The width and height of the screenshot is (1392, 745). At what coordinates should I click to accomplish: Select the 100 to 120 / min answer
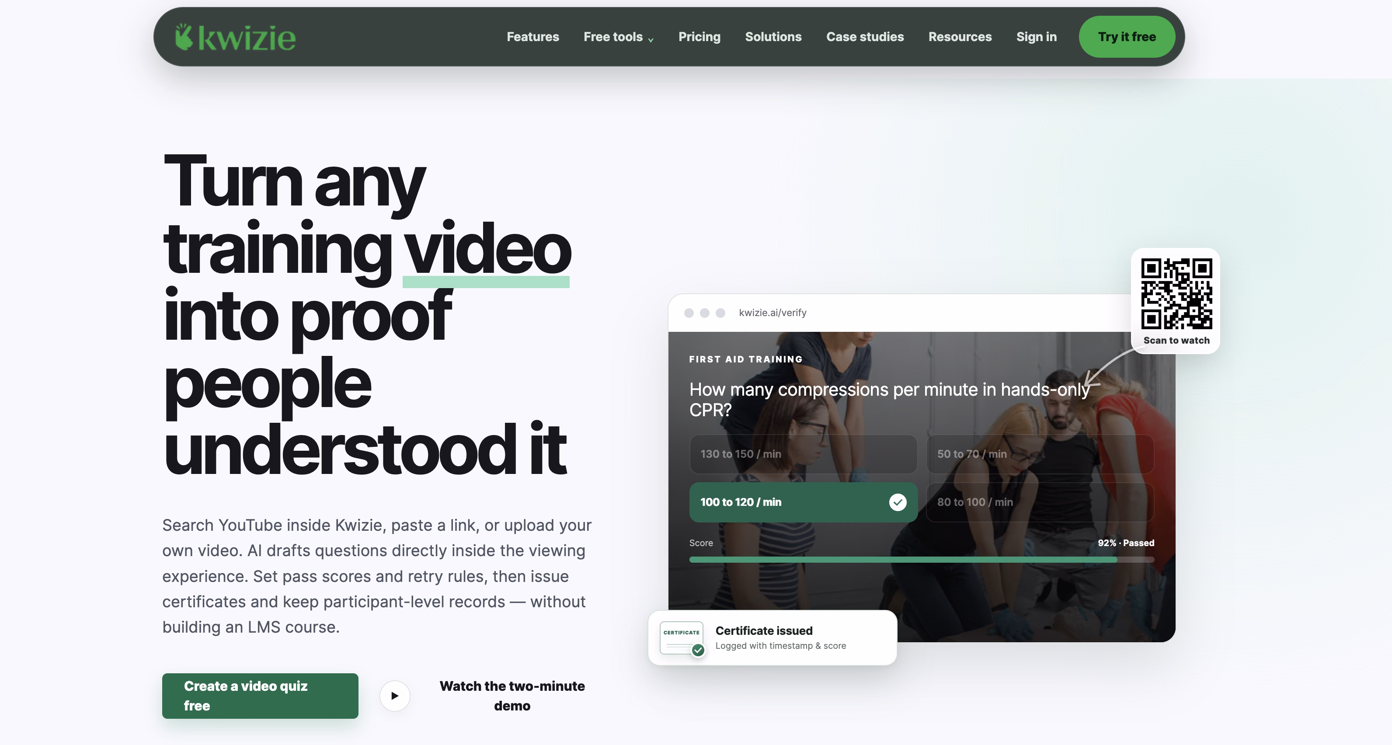click(803, 502)
